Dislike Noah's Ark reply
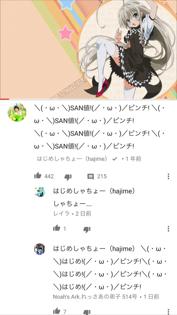Image resolution: width=177 pixels, height=315 pixels. coord(87,312)
